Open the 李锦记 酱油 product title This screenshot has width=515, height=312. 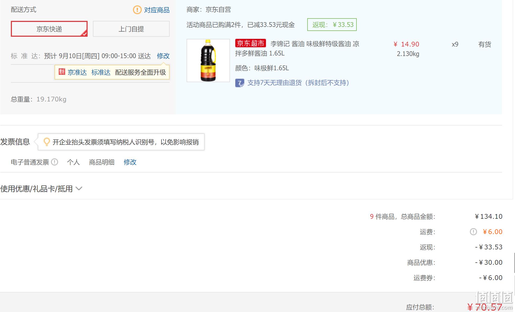[297, 49]
